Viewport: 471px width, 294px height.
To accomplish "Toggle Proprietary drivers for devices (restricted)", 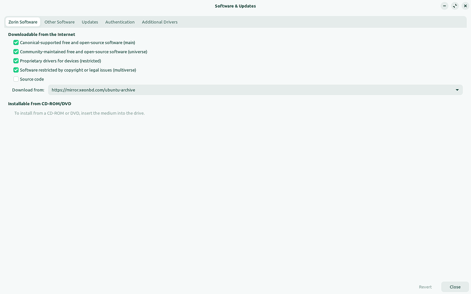I will 16,61.
